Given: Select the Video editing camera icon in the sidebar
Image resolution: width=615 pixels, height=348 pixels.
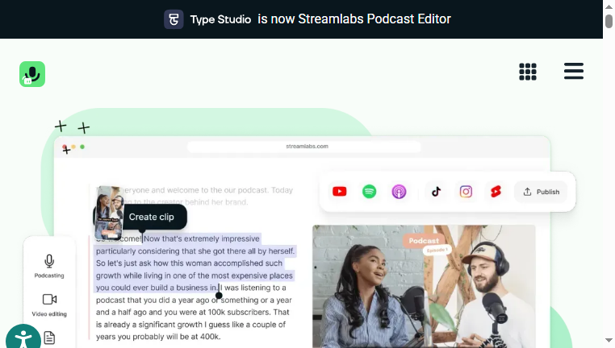Looking at the screenshot, I should (x=49, y=300).
